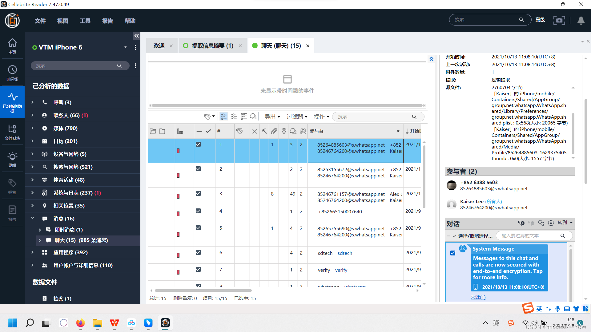The height and width of the screenshot is (332, 591).
Task: Open the Timeline view in sidebar
Action: pos(12,73)
